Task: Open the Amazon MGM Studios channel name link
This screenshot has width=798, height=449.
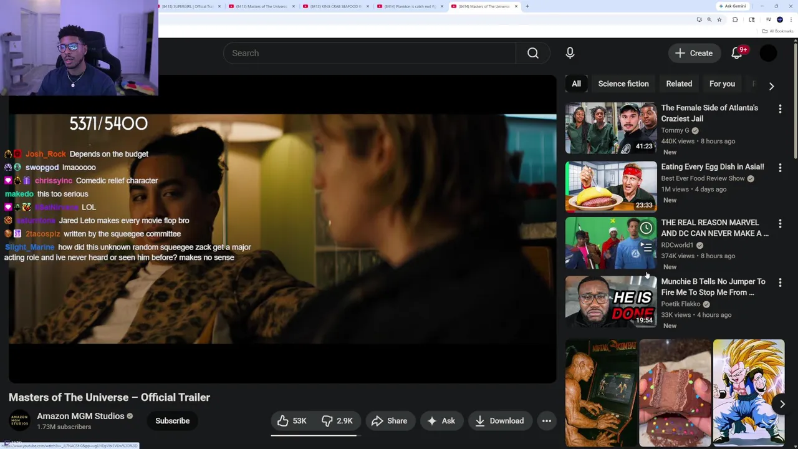Action: tap(80, 416)
